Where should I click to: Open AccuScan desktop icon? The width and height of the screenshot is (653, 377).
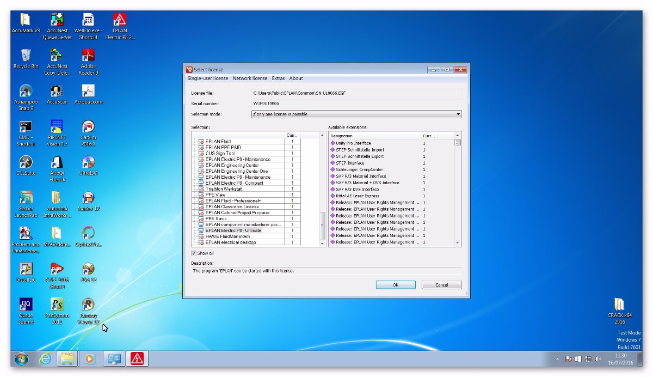click(x=57, y=94)
